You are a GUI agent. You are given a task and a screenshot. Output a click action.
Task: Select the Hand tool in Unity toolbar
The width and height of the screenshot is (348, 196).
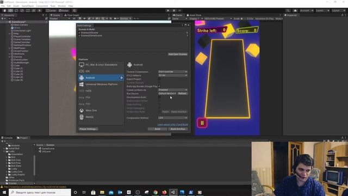tap(4, 10)
